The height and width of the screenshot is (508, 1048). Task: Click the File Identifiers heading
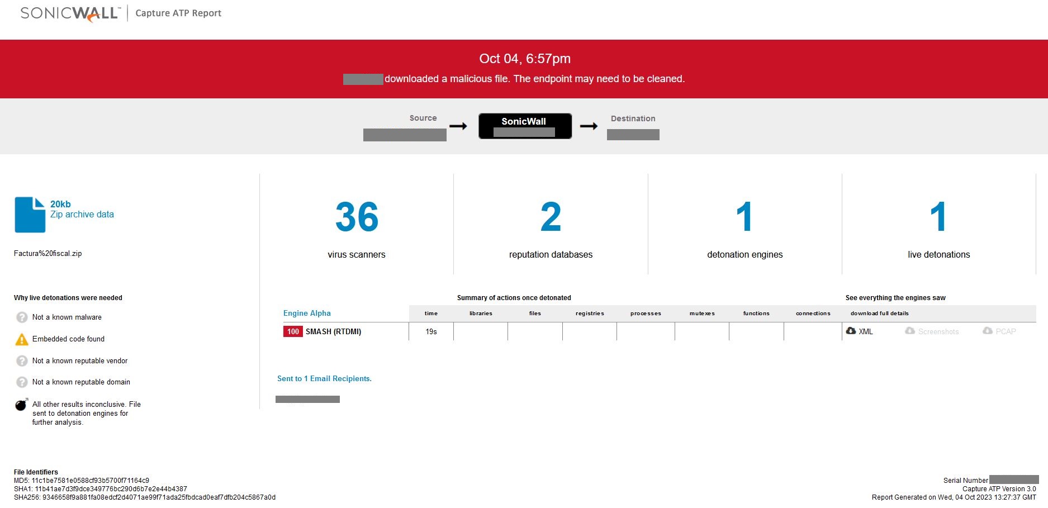[x=36, y=472]
